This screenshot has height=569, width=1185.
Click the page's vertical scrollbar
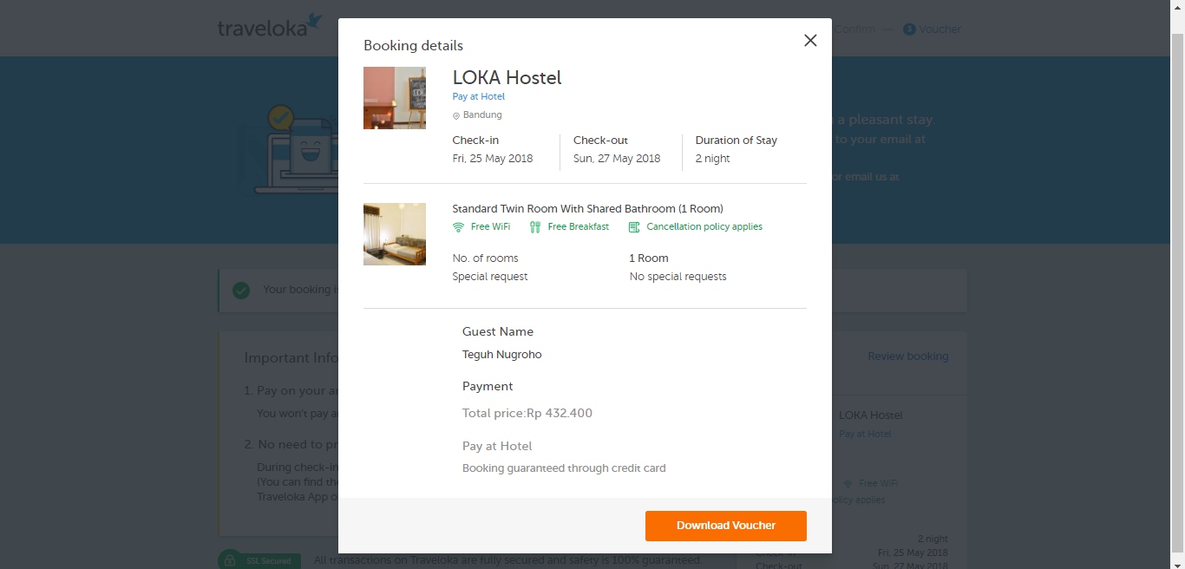(1177, 260)
